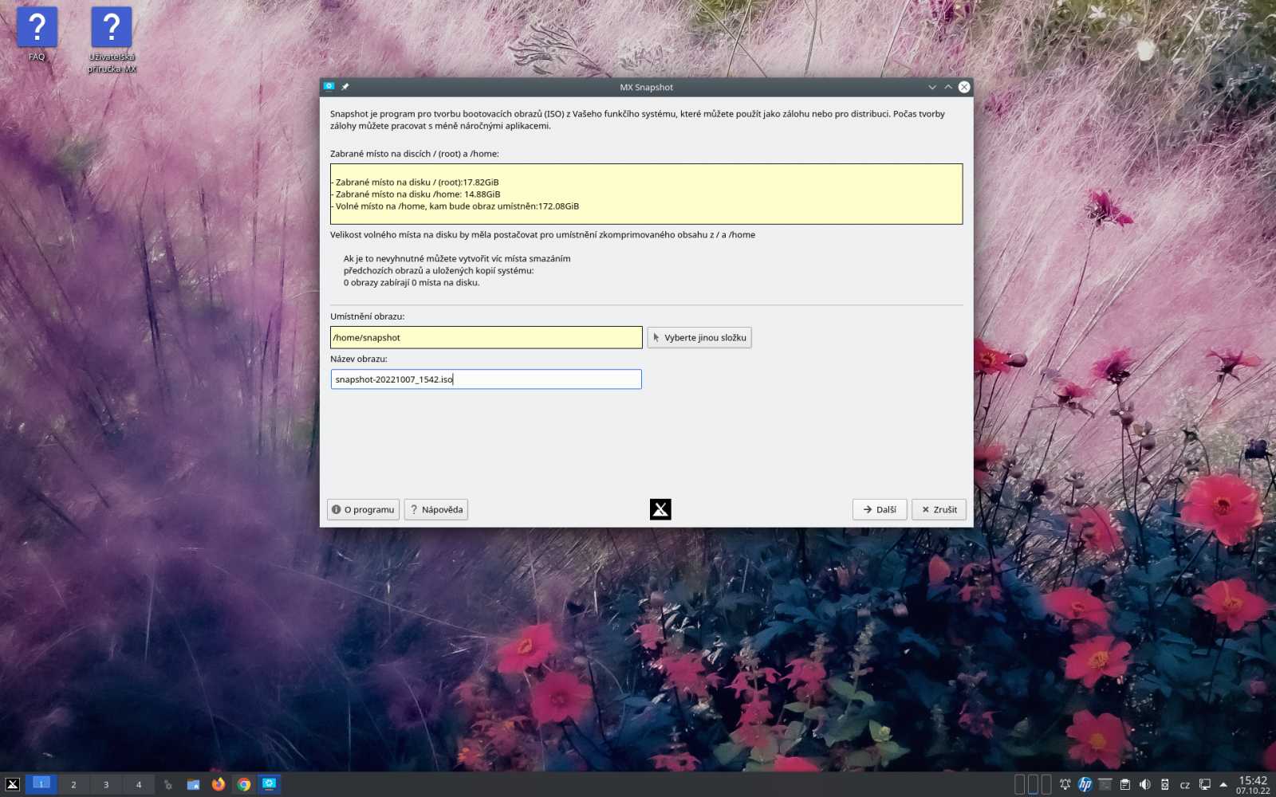Click the MX logo at dialog bottom
The width and height of the screenshot is (1276, 797).
point(660,509)
